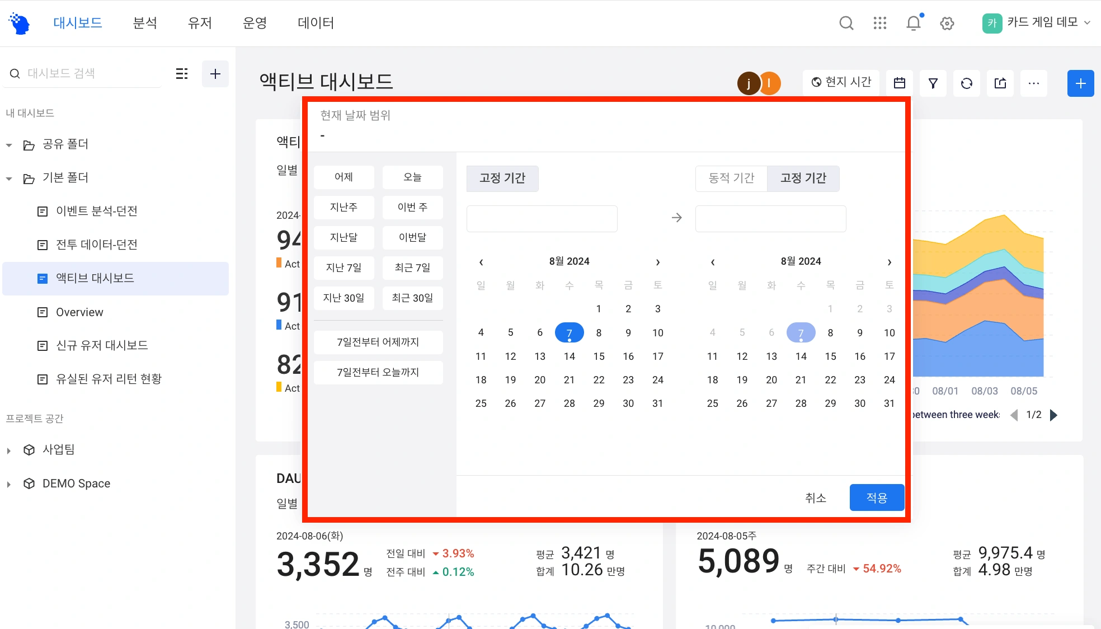The image size is (1101, 629).
Task: Select the right-side 고정 기간 option
Action: coord(803,179)
